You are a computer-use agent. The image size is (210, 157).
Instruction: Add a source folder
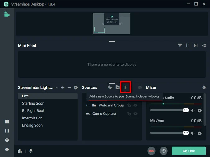(x=118, y=87)
